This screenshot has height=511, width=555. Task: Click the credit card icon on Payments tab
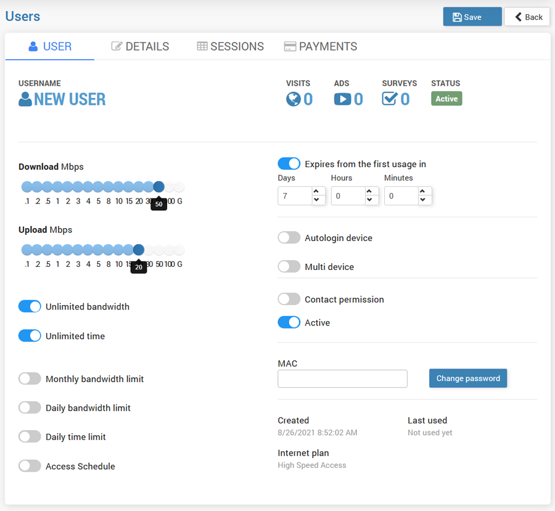pyautogui.click(x=290, y=47)
